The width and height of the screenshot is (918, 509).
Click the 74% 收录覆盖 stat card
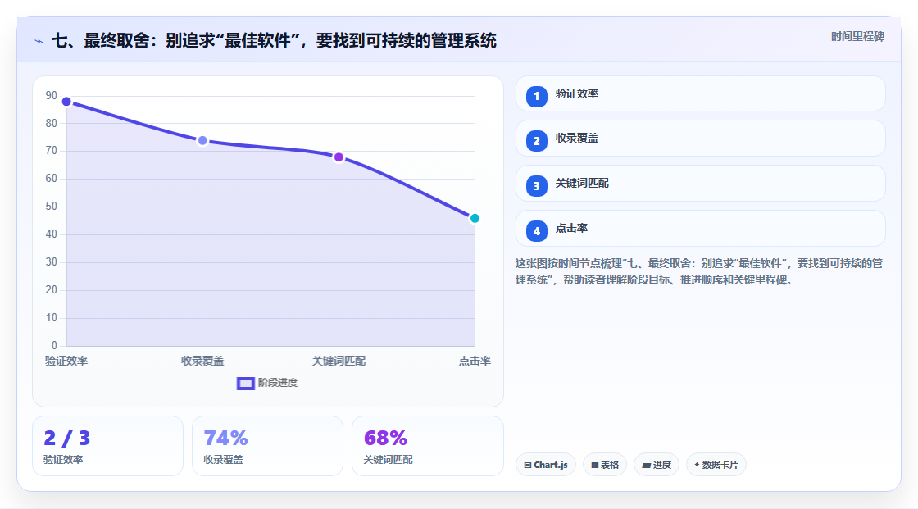coord(267,446)
